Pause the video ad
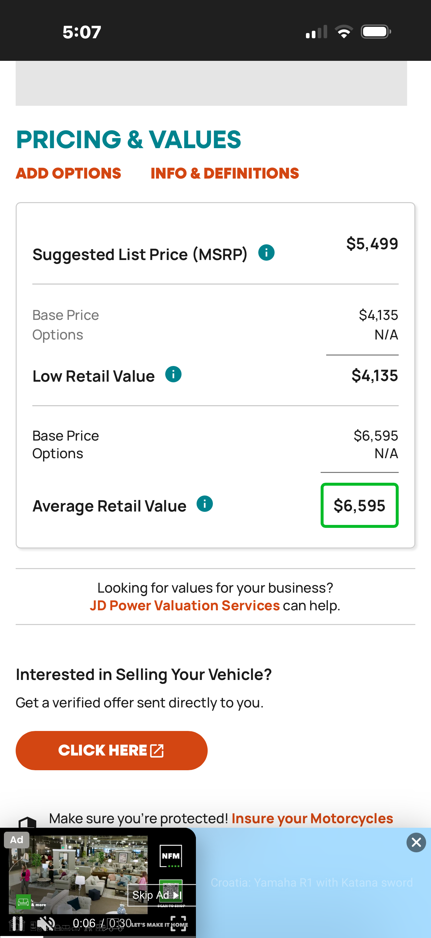 [16, 923]
